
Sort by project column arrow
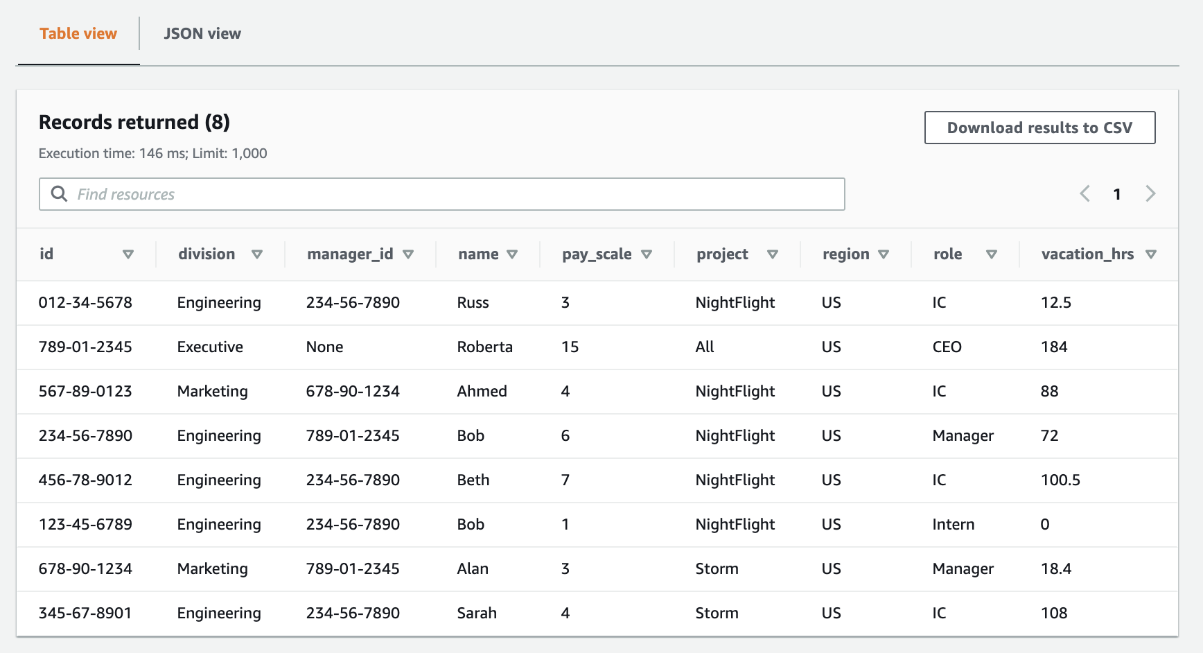click(773, 254)
